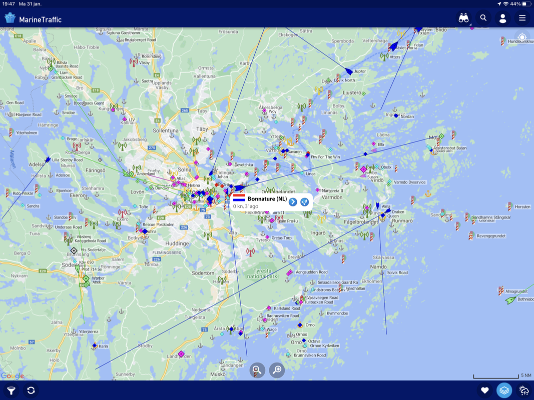Select the Assistansbat Baljan vessel marker

[431, 149]
